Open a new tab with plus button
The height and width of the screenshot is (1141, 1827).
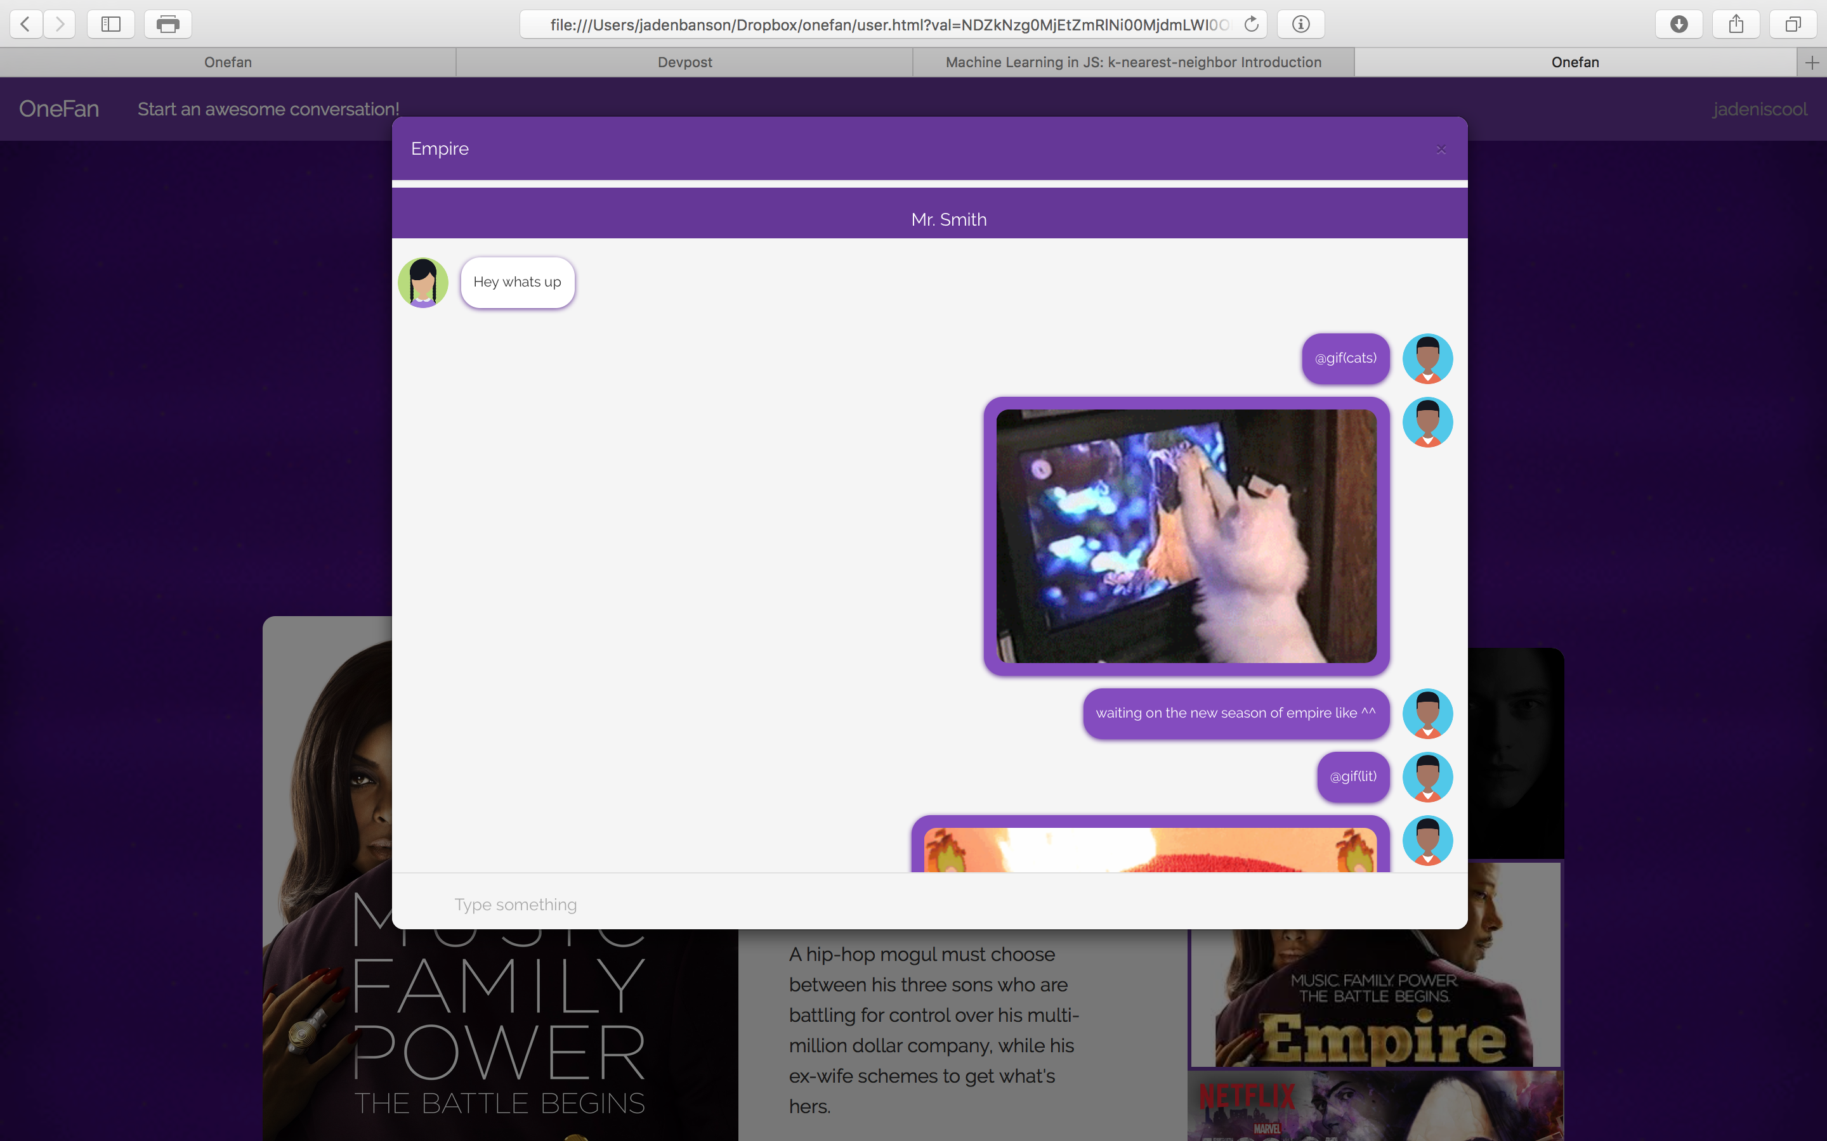coord(1812,63)
